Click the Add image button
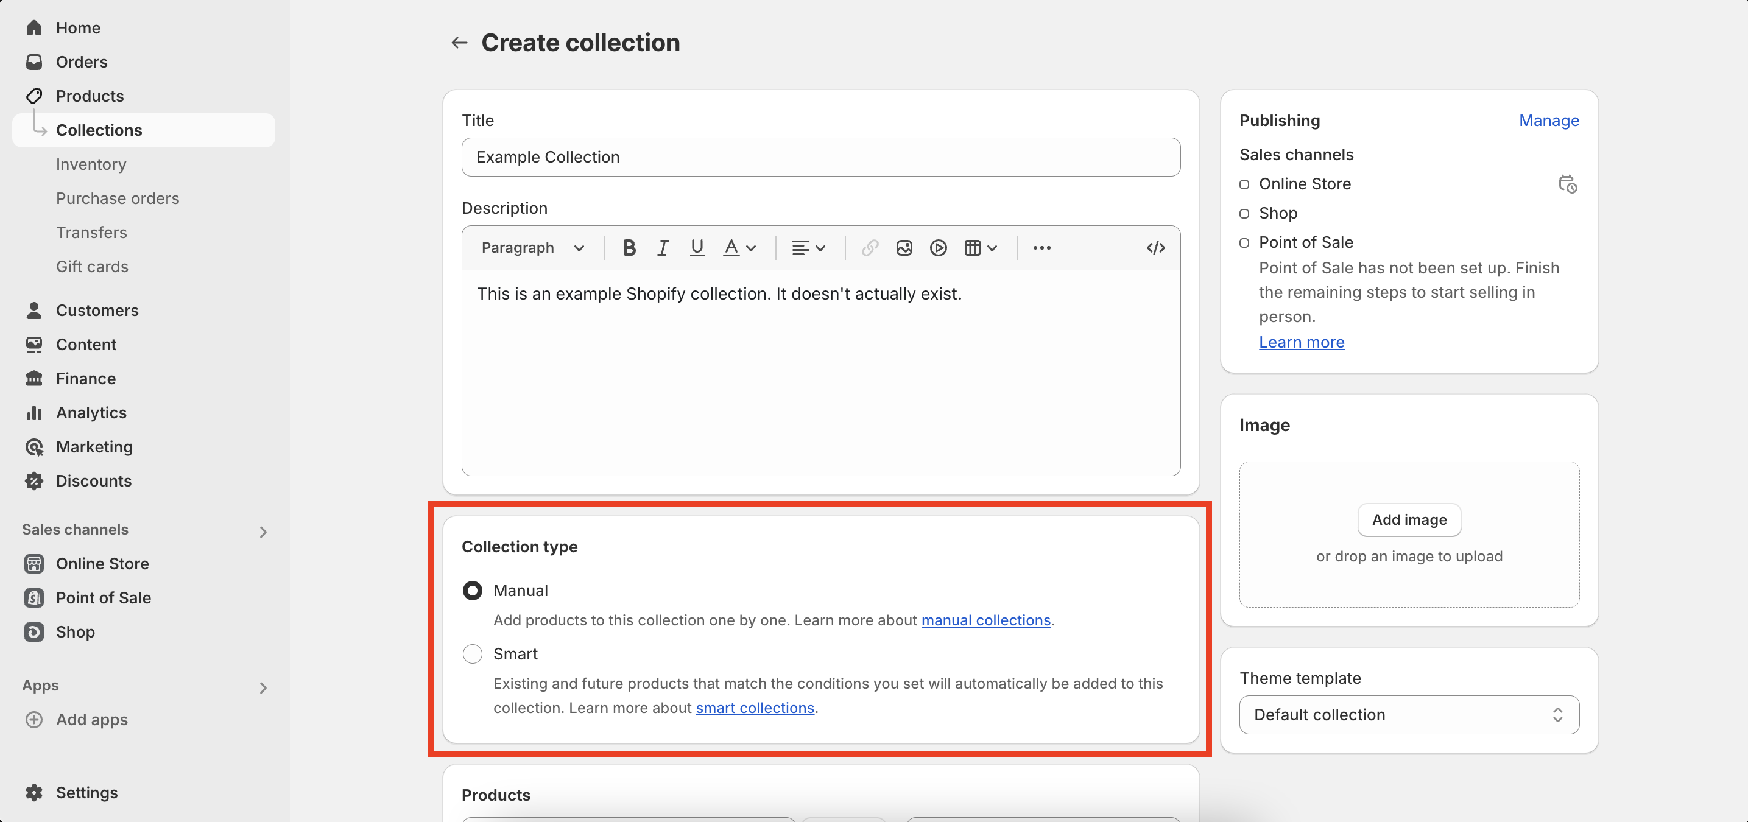Image resolution: width=1748 pixels, height=822 pixels. (x=1409, y=519)
